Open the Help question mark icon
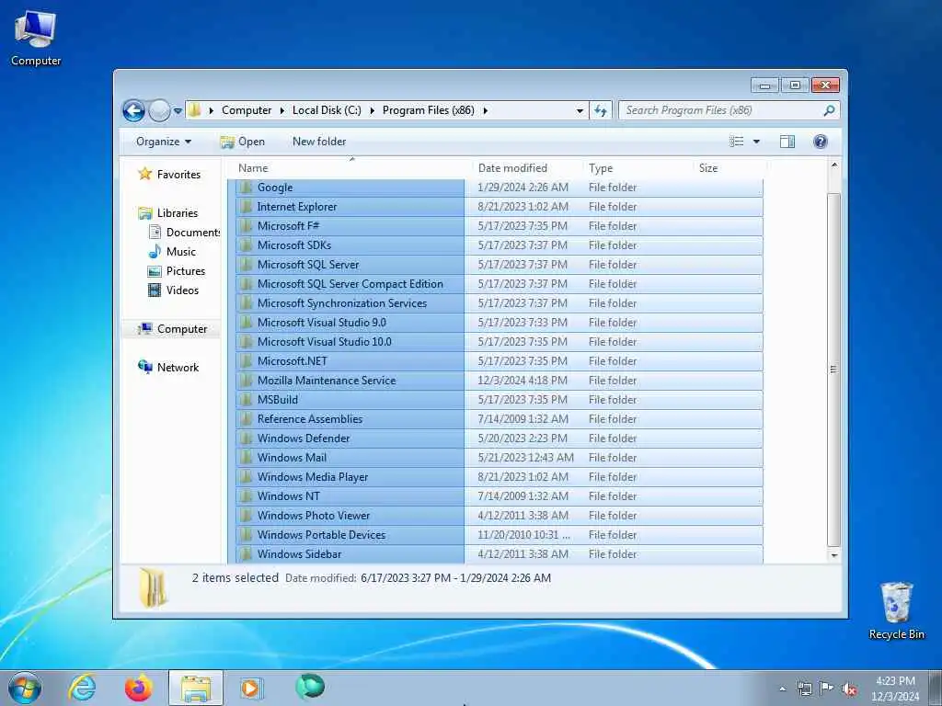 (820, 142)
